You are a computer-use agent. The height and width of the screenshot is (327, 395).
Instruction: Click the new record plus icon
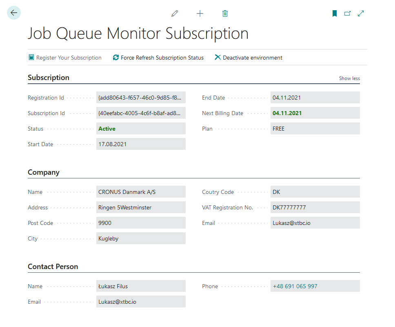point(200,13)
